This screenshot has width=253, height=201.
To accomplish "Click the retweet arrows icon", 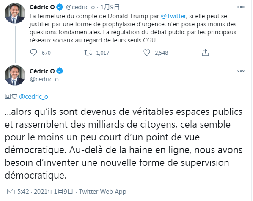I will click(88, 53).
